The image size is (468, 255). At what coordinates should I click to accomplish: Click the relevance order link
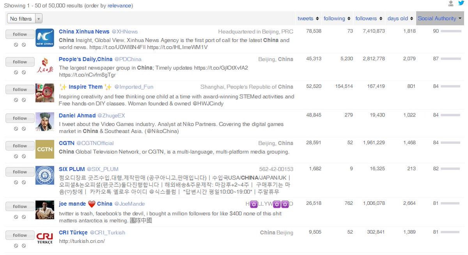coord(119,6)
